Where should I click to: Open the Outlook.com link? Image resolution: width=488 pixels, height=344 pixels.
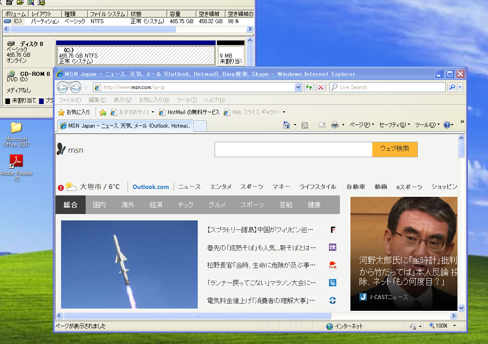click(151, 187)
